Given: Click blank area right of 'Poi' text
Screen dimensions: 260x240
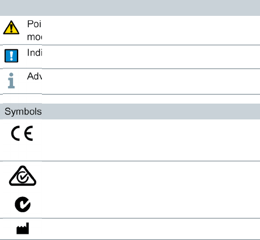Looking at the screenshot, I should coord(151,30).
